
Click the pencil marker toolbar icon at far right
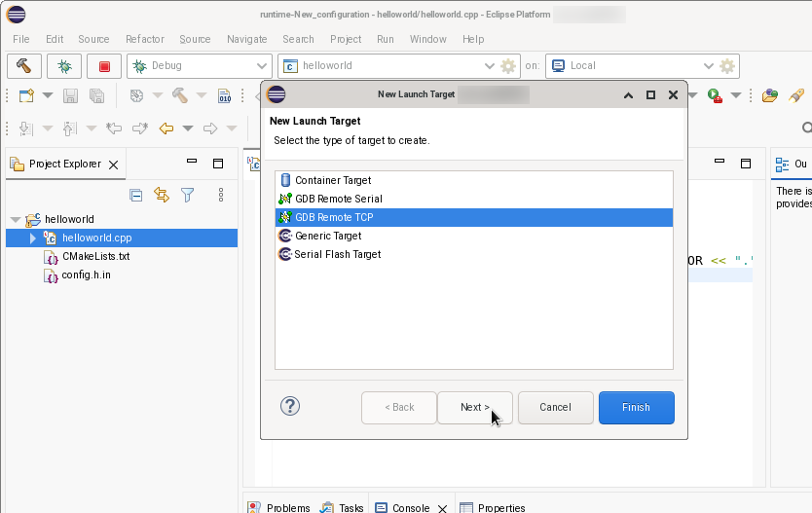tap(796, 95)
